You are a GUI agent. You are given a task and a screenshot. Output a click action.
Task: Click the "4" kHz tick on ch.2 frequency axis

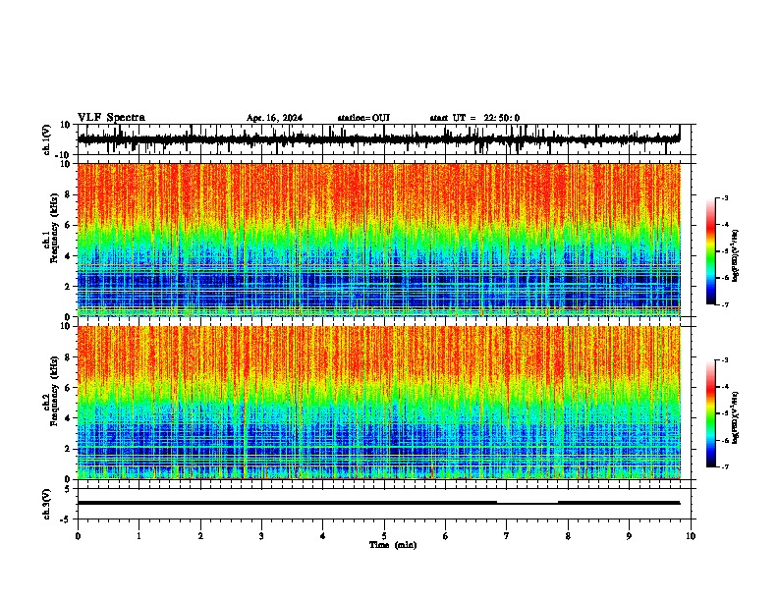point(69,418)
